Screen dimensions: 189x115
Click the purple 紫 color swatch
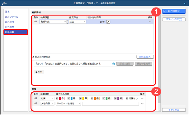coord(120,99)
